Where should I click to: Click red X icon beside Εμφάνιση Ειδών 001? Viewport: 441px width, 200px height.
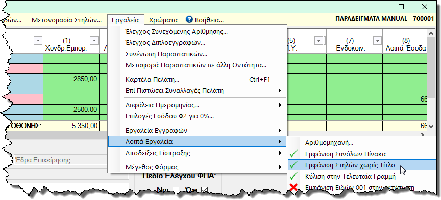[293, 188]
